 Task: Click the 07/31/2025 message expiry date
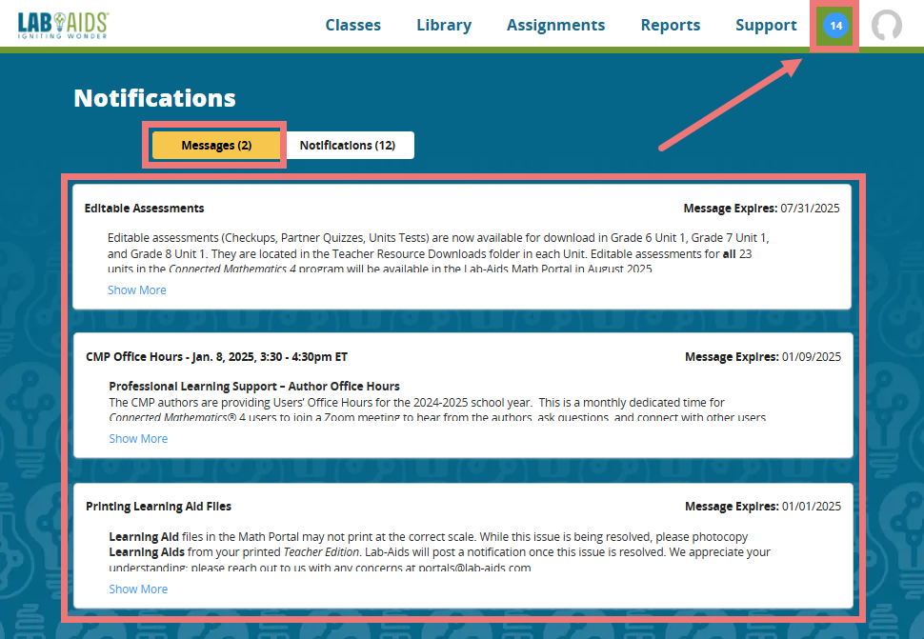click(810, 209)
